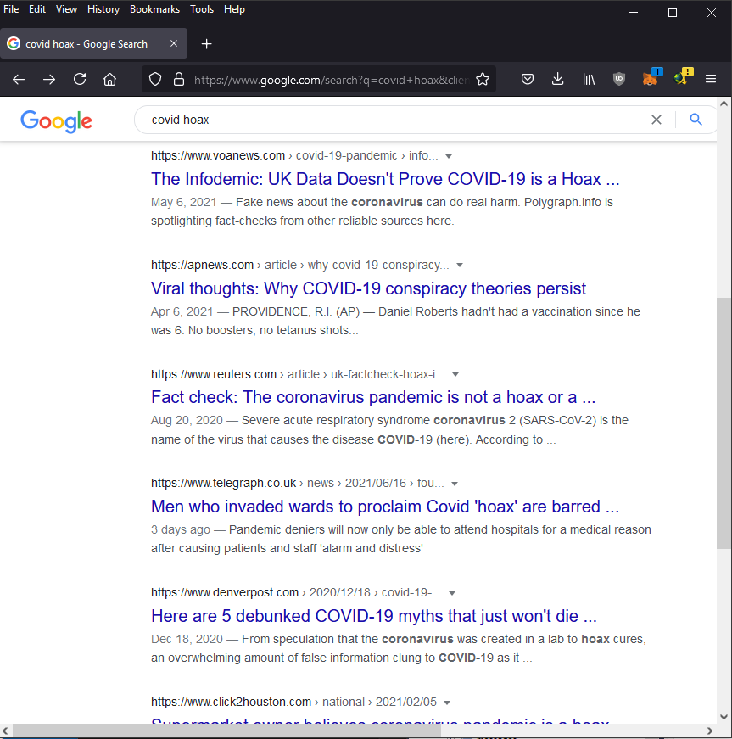Open the History menu

coord(103,9)
